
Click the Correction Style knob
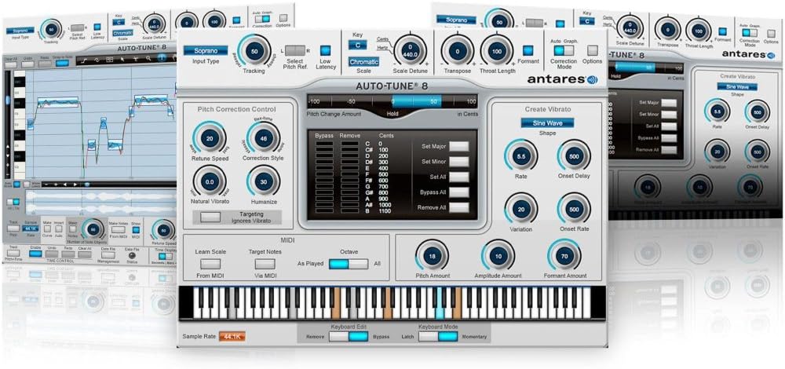pyautogui.click(x=263, y=138)
